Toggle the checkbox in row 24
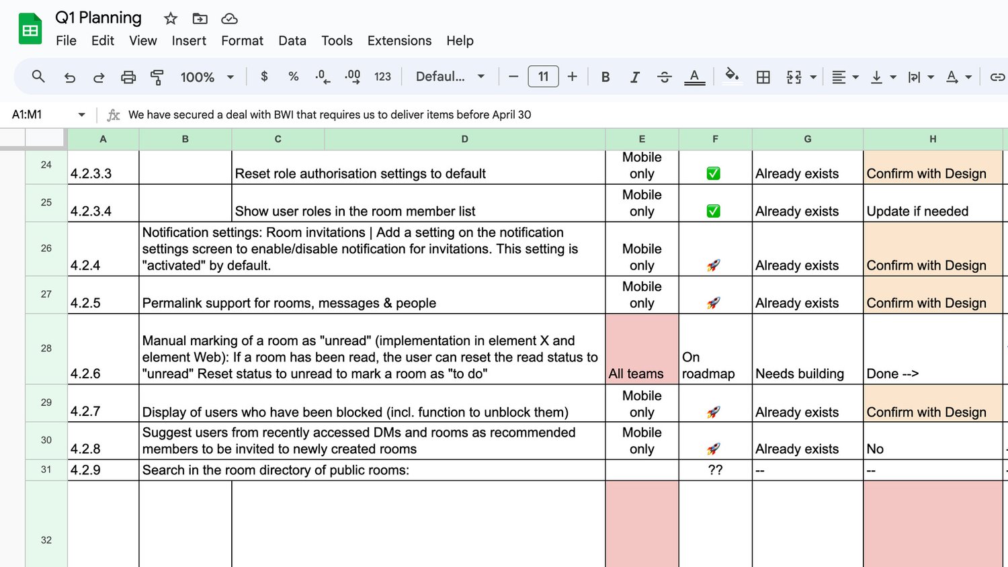1008x567 pixels. tap(714, 173)
